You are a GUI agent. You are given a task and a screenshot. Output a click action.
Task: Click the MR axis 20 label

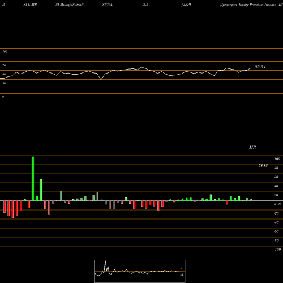coord(276,195)
